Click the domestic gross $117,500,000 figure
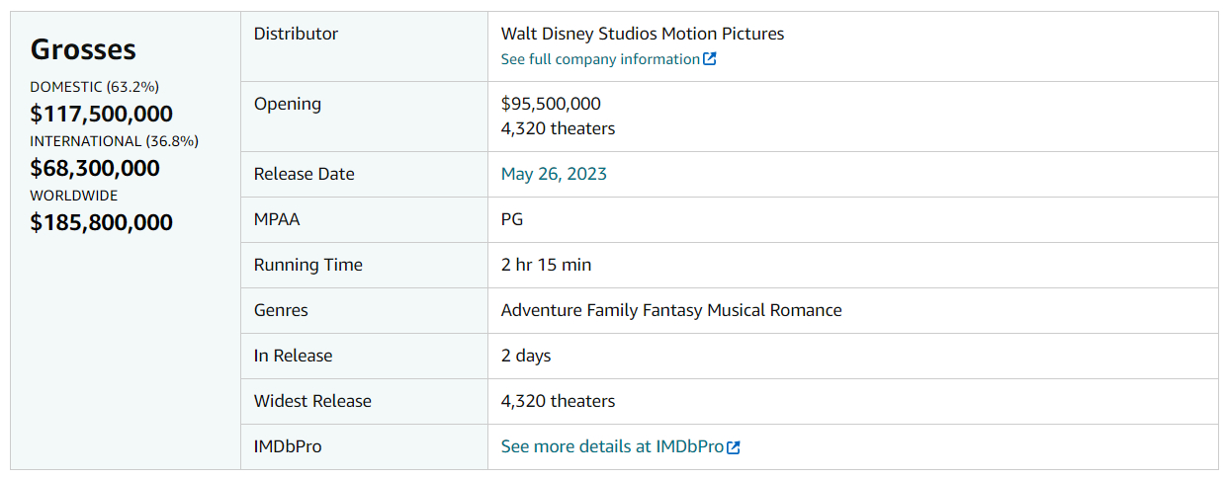Image resolution: width=1227 pixels, height=479 pixels. 101,114
